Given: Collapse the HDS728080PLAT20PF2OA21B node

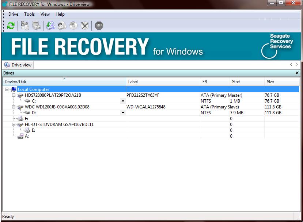Looking at the screenshot, I should point(14,95).
